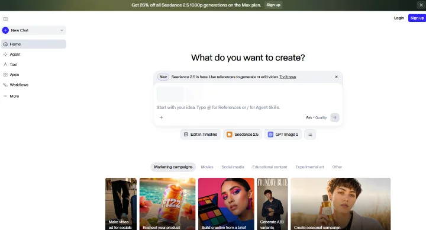
Task: Click Edit in Timeline button
Action: point(201,135)
